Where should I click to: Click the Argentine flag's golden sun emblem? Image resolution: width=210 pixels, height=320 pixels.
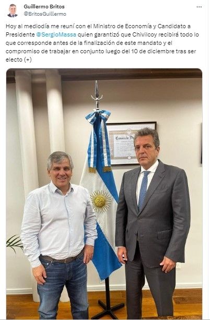click(x=101, y=202)
